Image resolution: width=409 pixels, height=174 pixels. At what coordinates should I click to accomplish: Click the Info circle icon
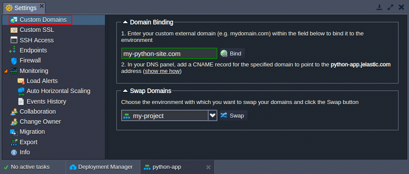(14, 152)
